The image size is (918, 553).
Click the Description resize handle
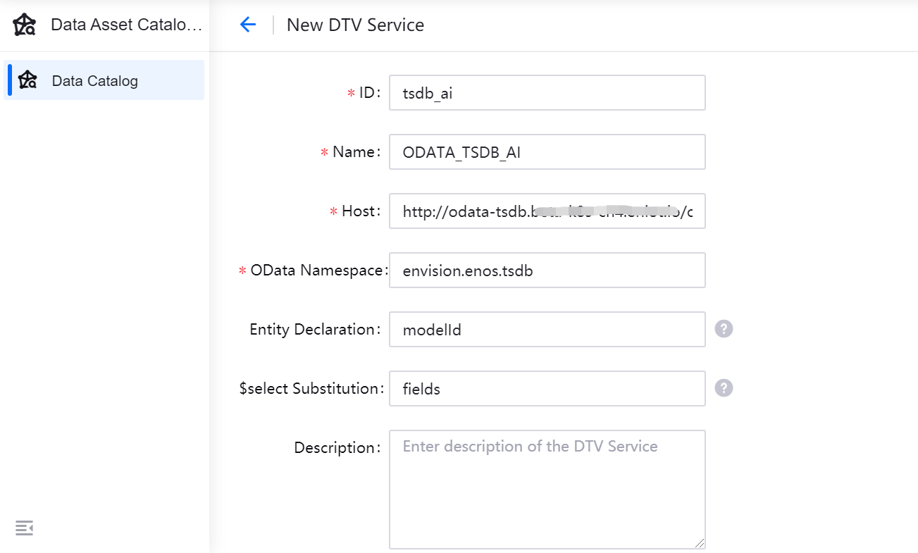(x=700, y=543)
